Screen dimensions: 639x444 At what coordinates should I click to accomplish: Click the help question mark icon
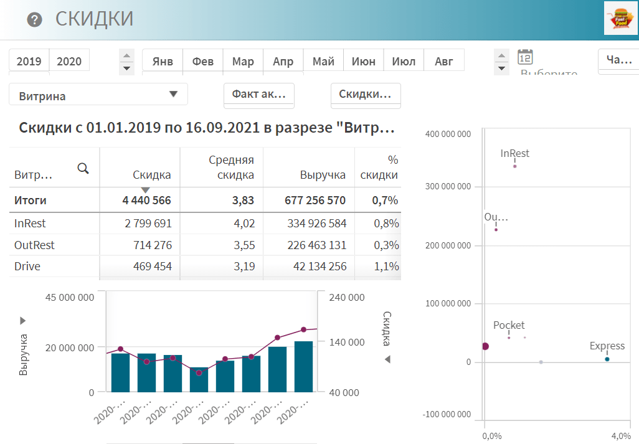[35, 19]
